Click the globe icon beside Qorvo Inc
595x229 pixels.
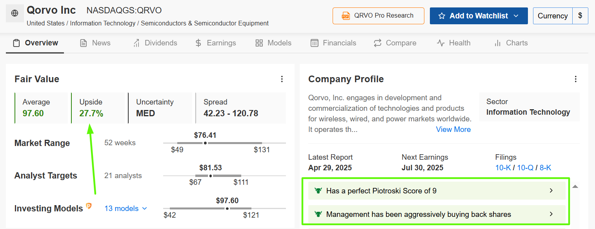pos(15,13)
